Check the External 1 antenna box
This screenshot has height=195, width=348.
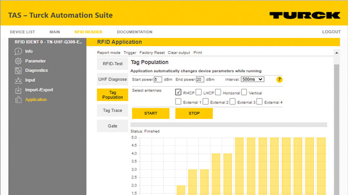[x=178, y=102]
